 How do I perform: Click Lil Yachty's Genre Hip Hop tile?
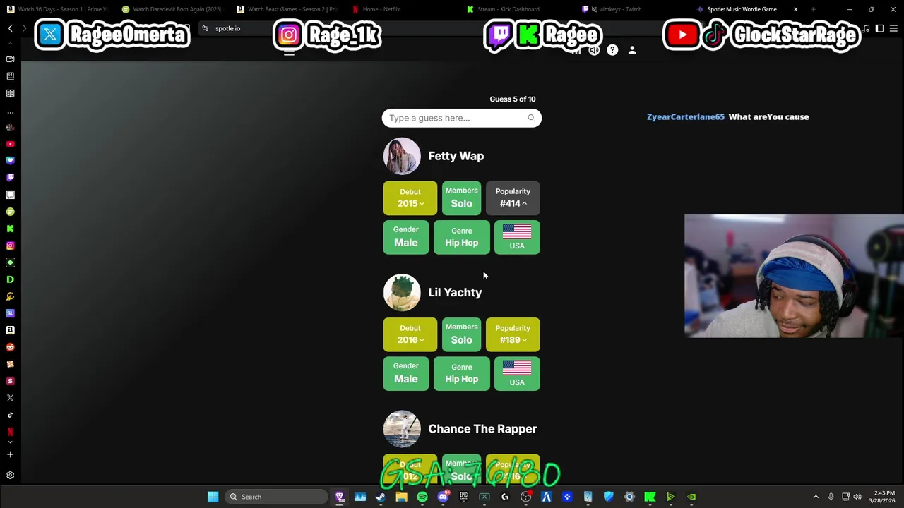click(x=461, y=373)
